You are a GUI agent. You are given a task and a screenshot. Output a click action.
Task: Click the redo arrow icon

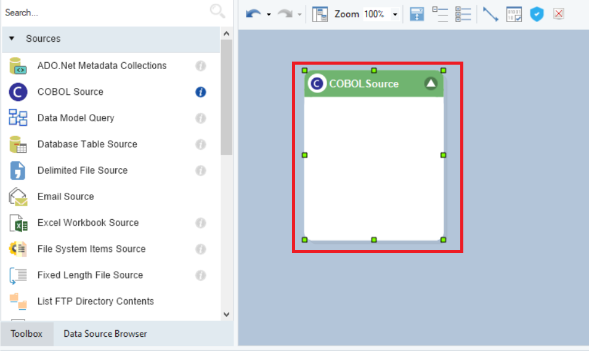285,14
